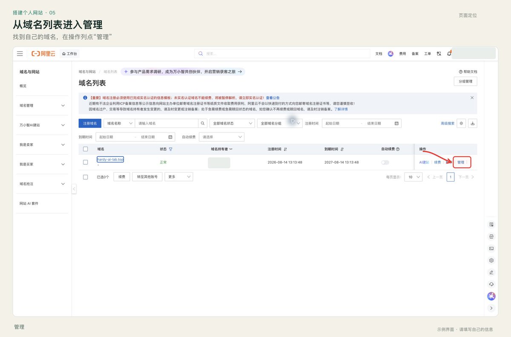Tick the footer checkbox beside 已选0个

point(86,177)
